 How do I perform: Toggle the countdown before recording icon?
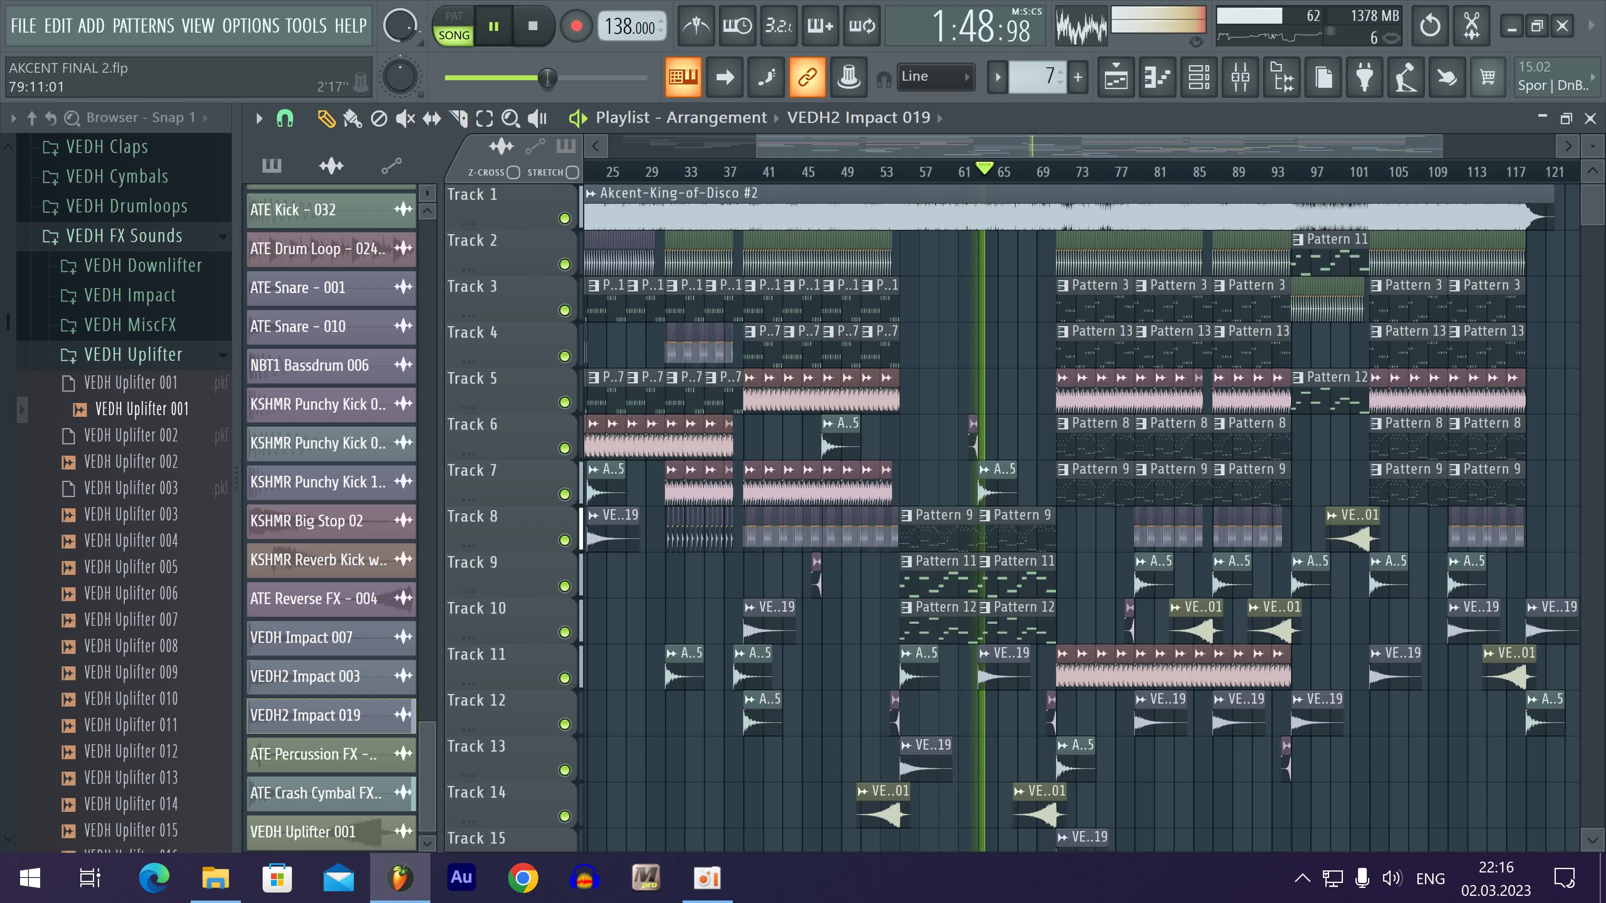coord(779,26)
